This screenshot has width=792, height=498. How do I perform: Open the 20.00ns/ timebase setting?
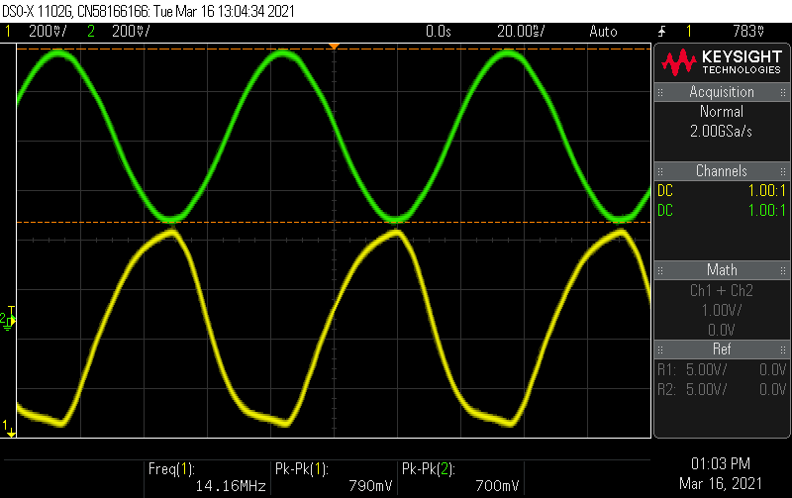523,32
